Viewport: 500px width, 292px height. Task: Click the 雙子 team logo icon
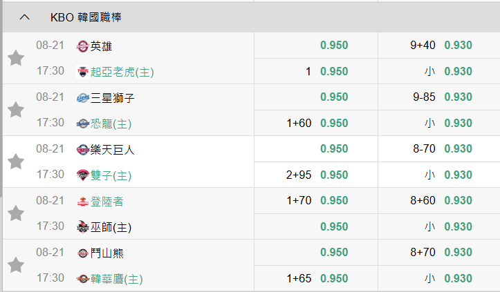82,175
